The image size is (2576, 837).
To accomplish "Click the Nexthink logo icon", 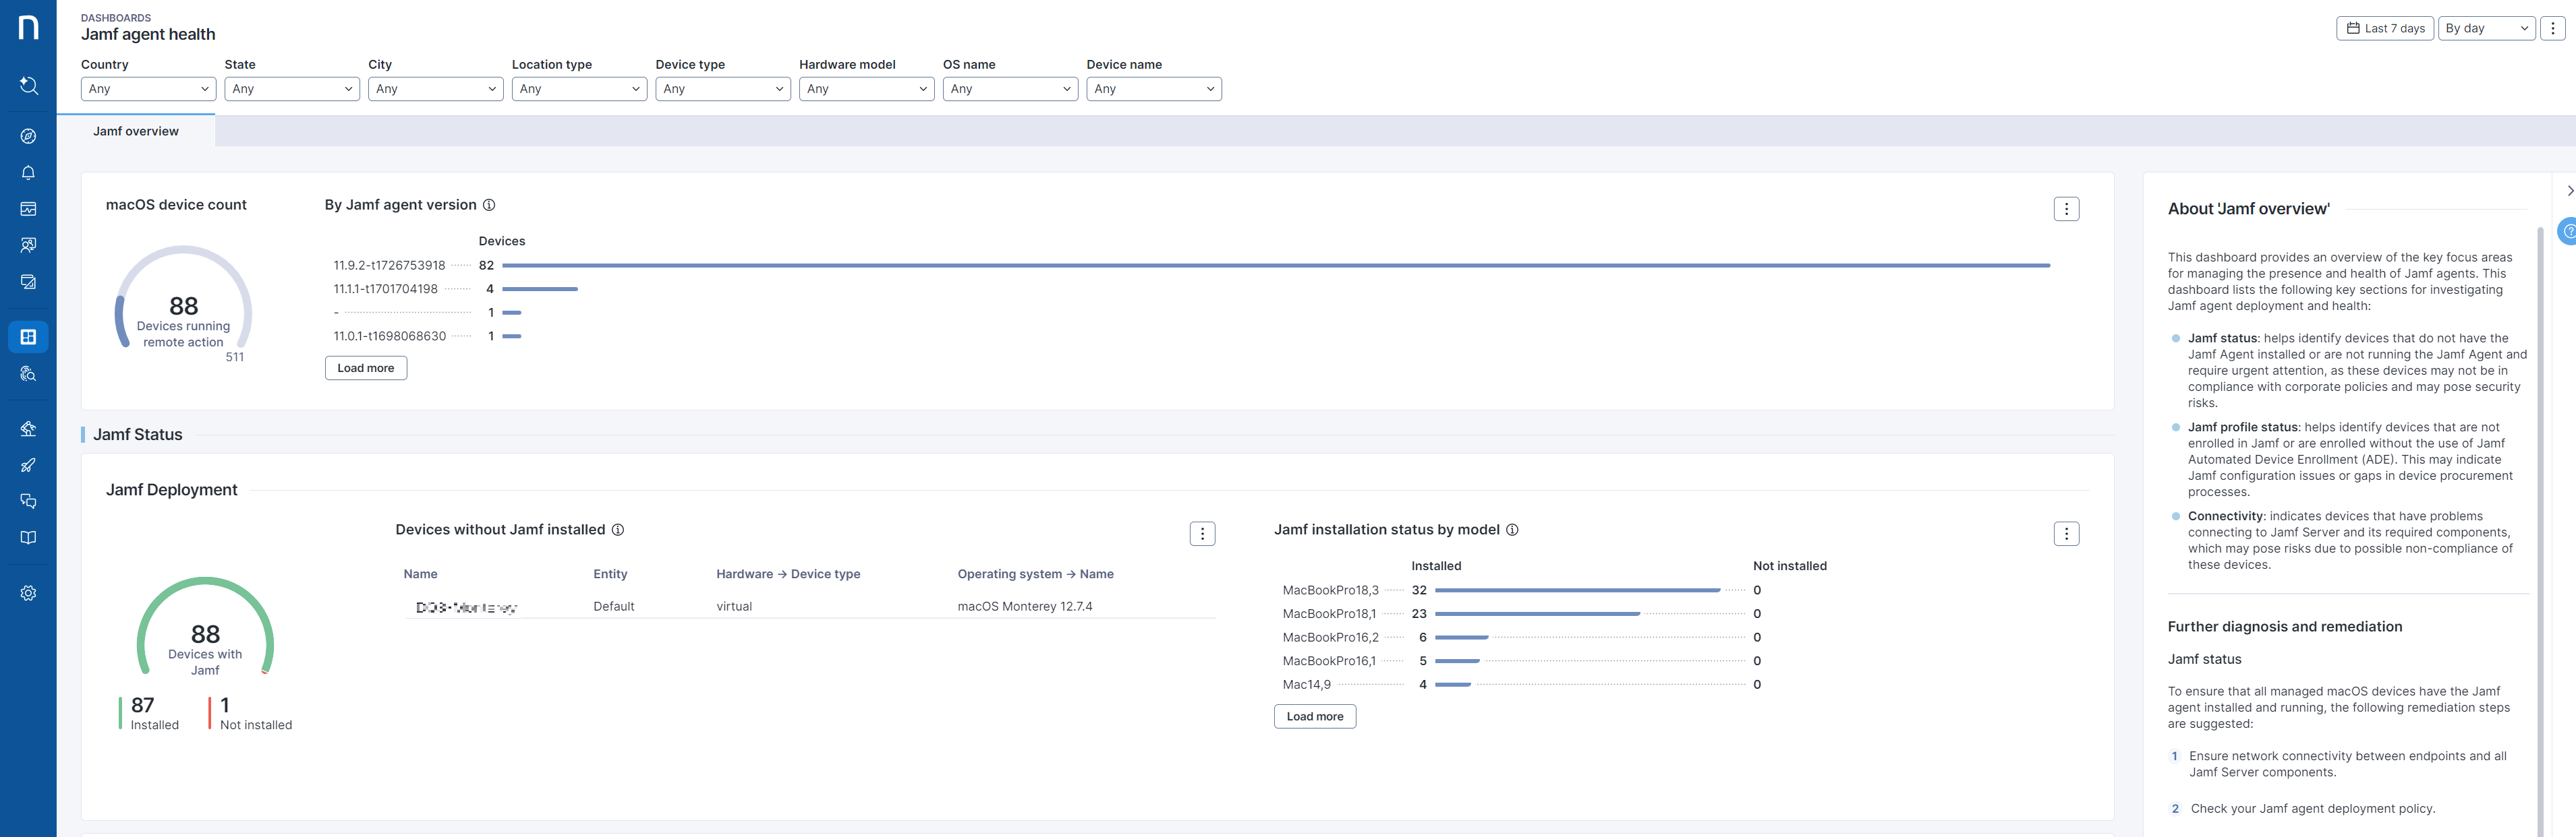I will click(x=28, y=28).
